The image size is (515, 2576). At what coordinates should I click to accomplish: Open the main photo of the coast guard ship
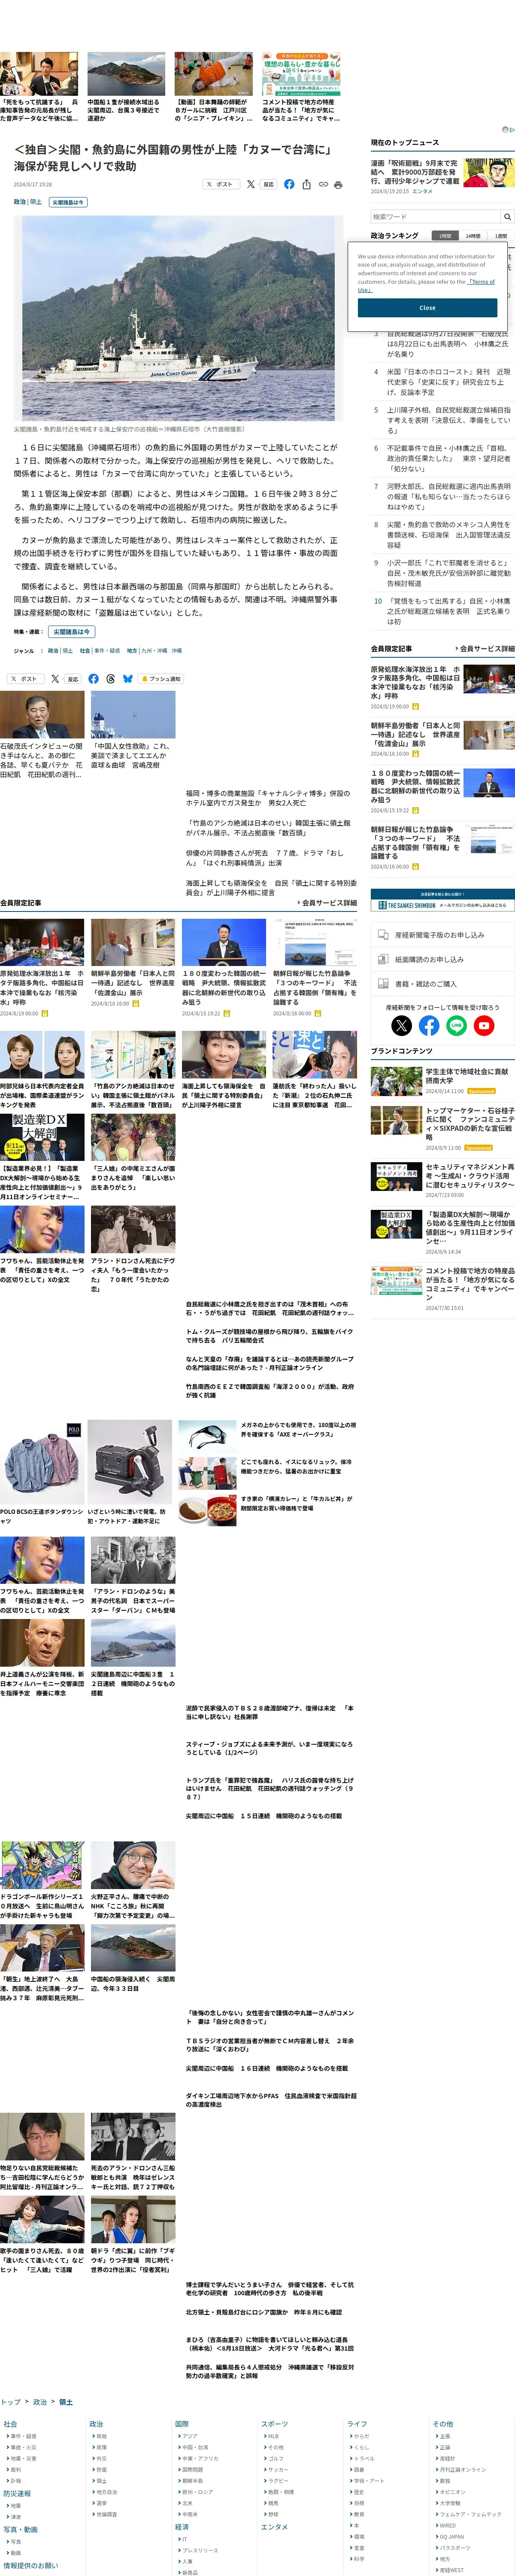tap(178, 319)
